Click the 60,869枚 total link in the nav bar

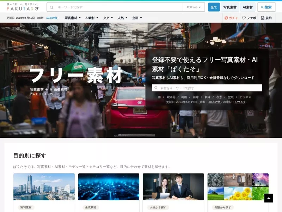[x=52, y=18]
